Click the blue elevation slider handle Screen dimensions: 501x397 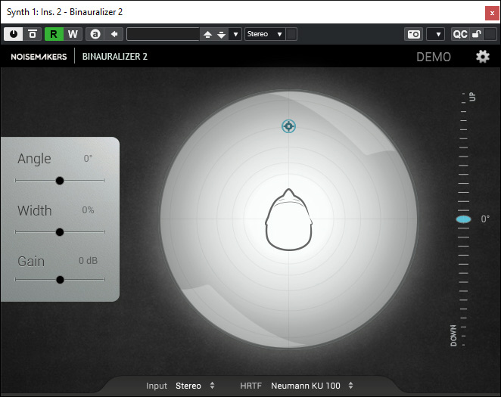[463, 219]
